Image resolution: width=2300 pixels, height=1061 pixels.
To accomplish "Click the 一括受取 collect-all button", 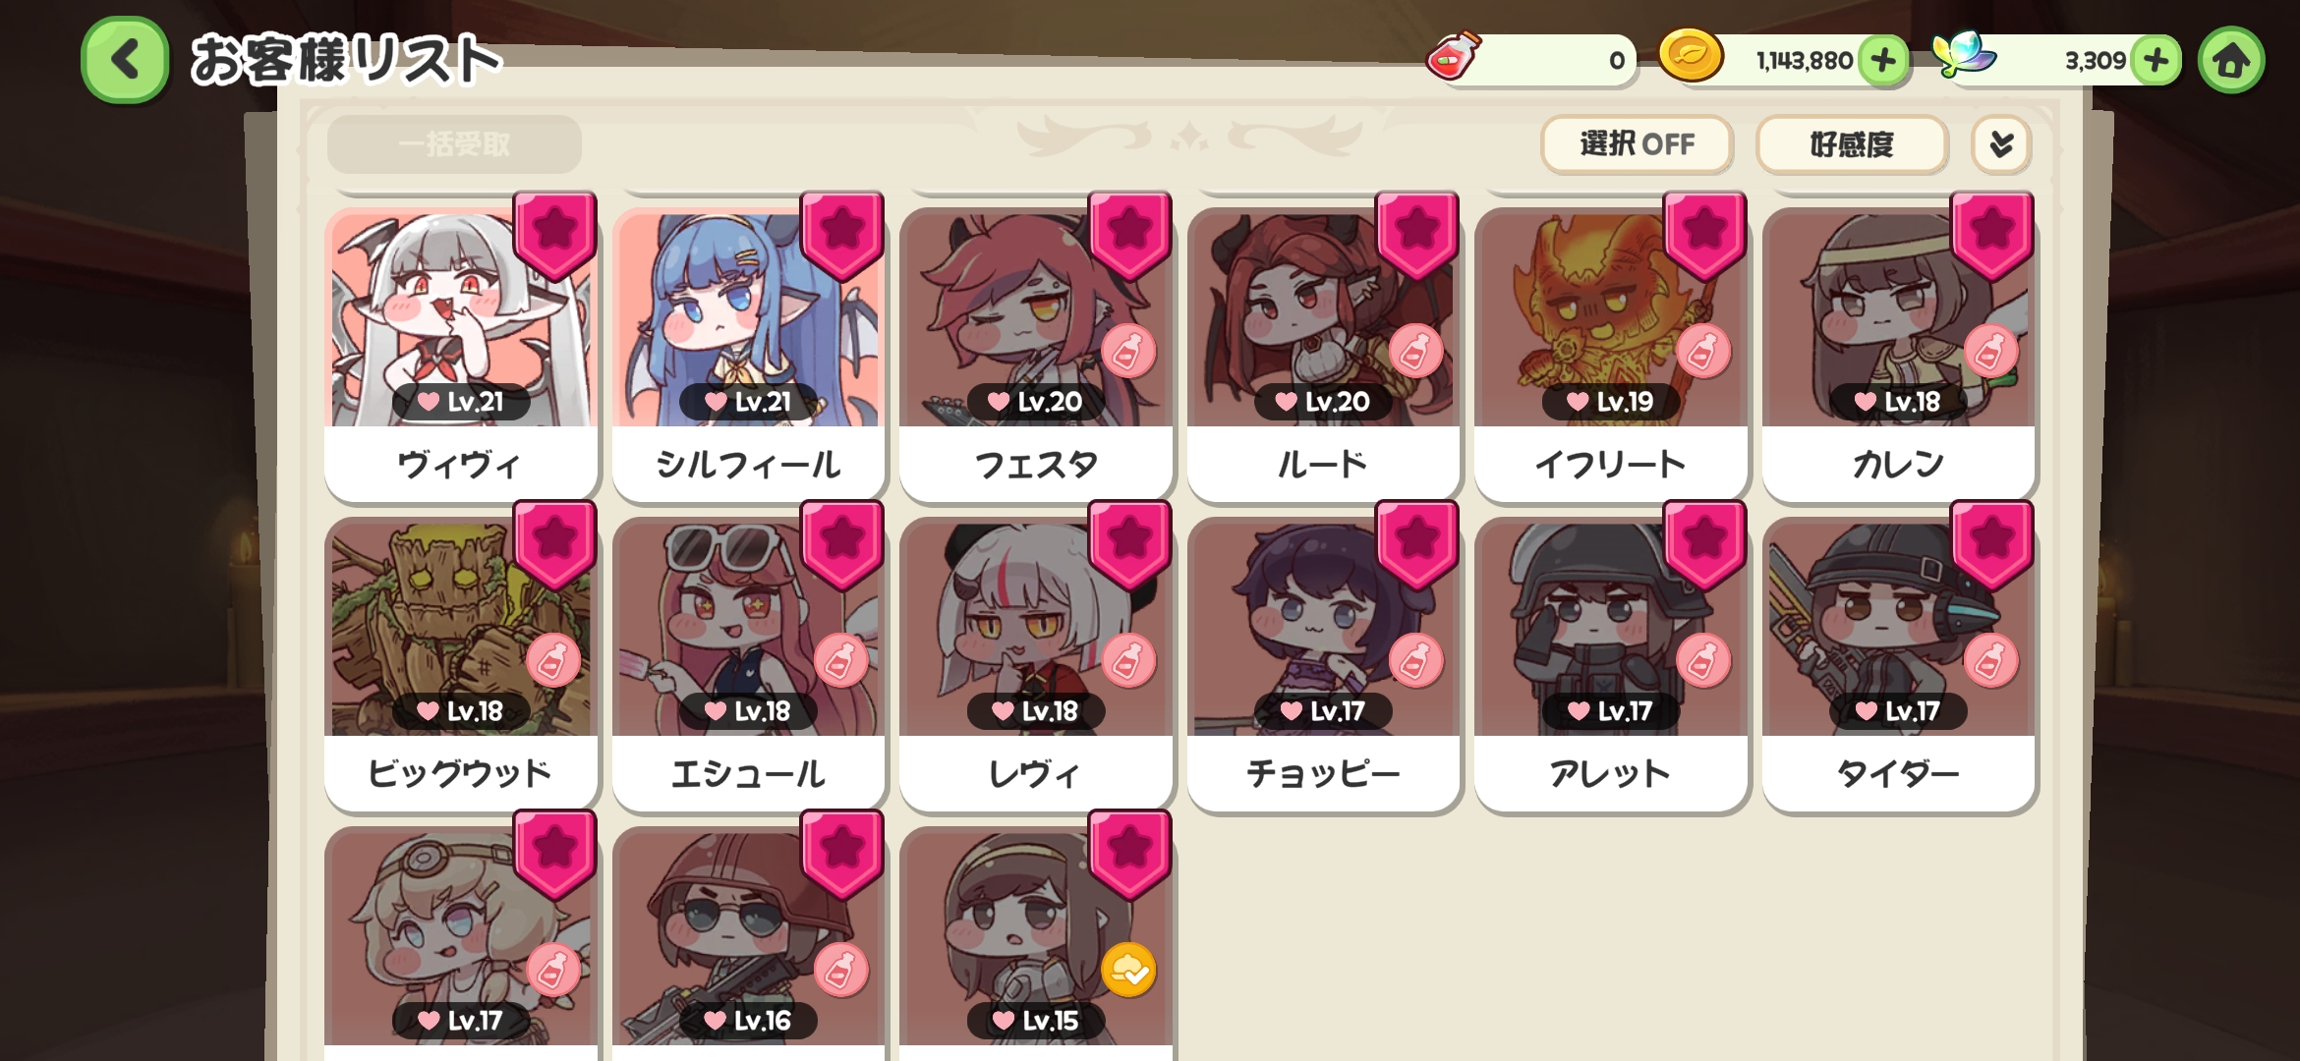I will pyautogui.click(x=454, y=144).
